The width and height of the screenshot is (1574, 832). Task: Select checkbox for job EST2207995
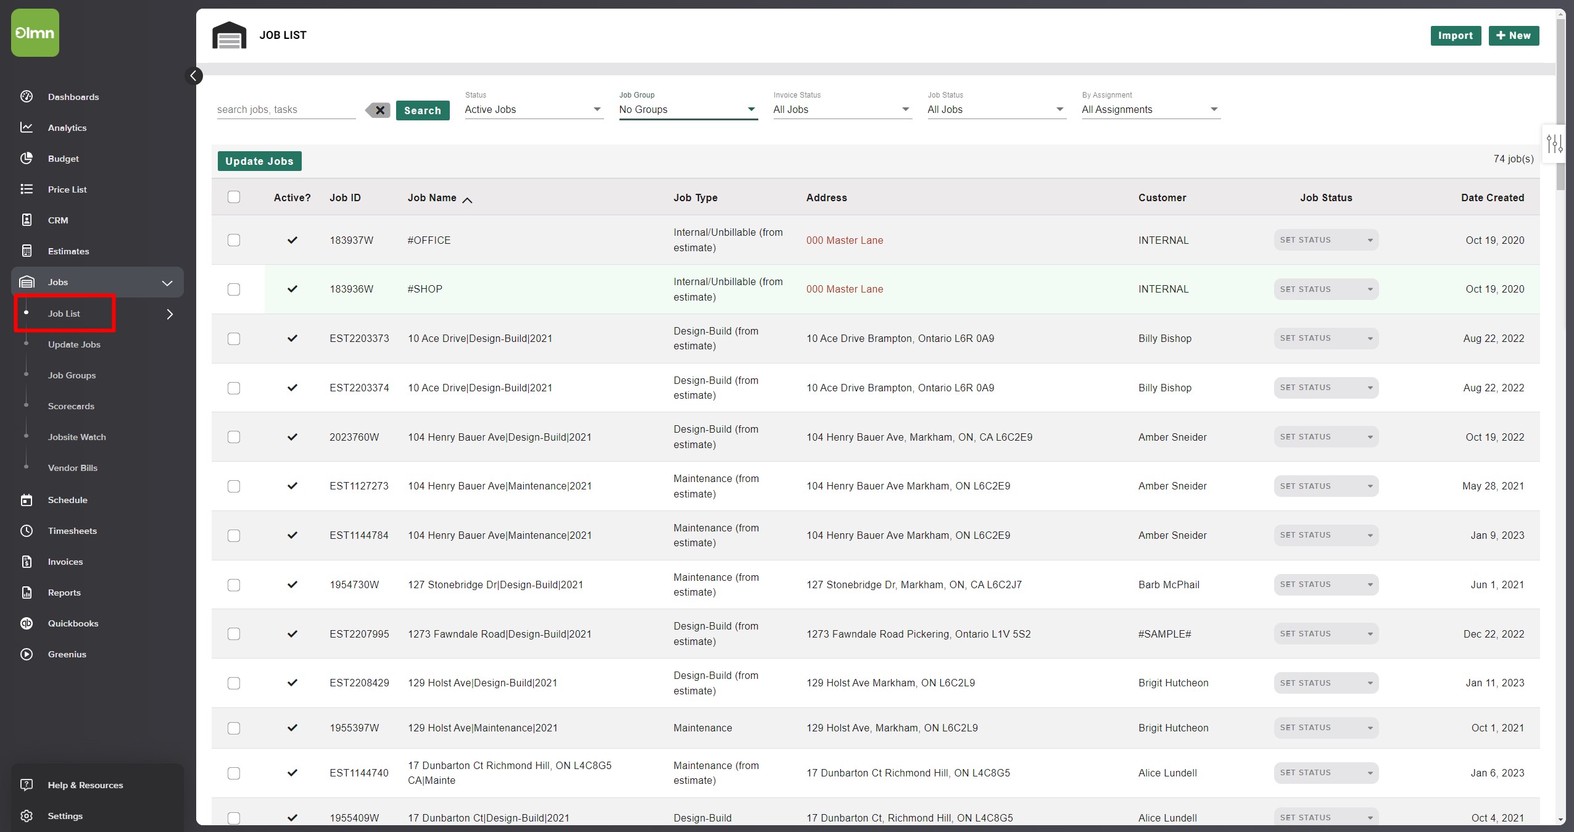click(x=234, y=634)
